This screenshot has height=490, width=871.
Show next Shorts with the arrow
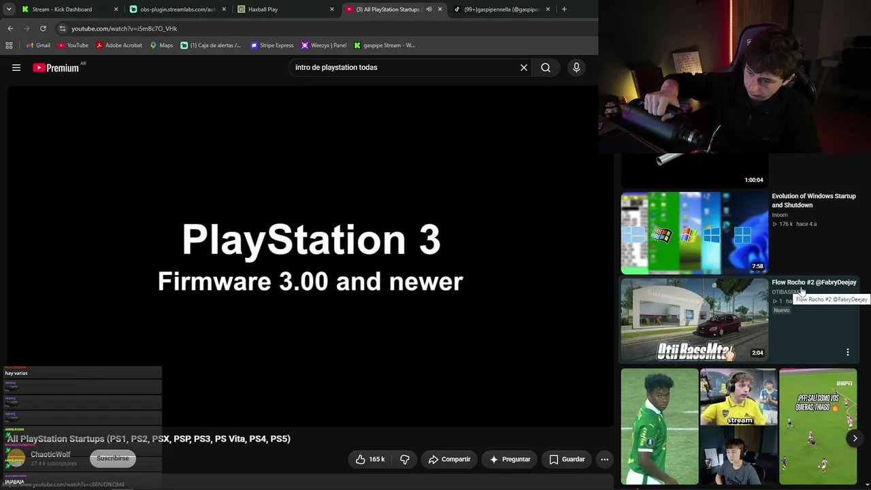click(x=855, y=439)
